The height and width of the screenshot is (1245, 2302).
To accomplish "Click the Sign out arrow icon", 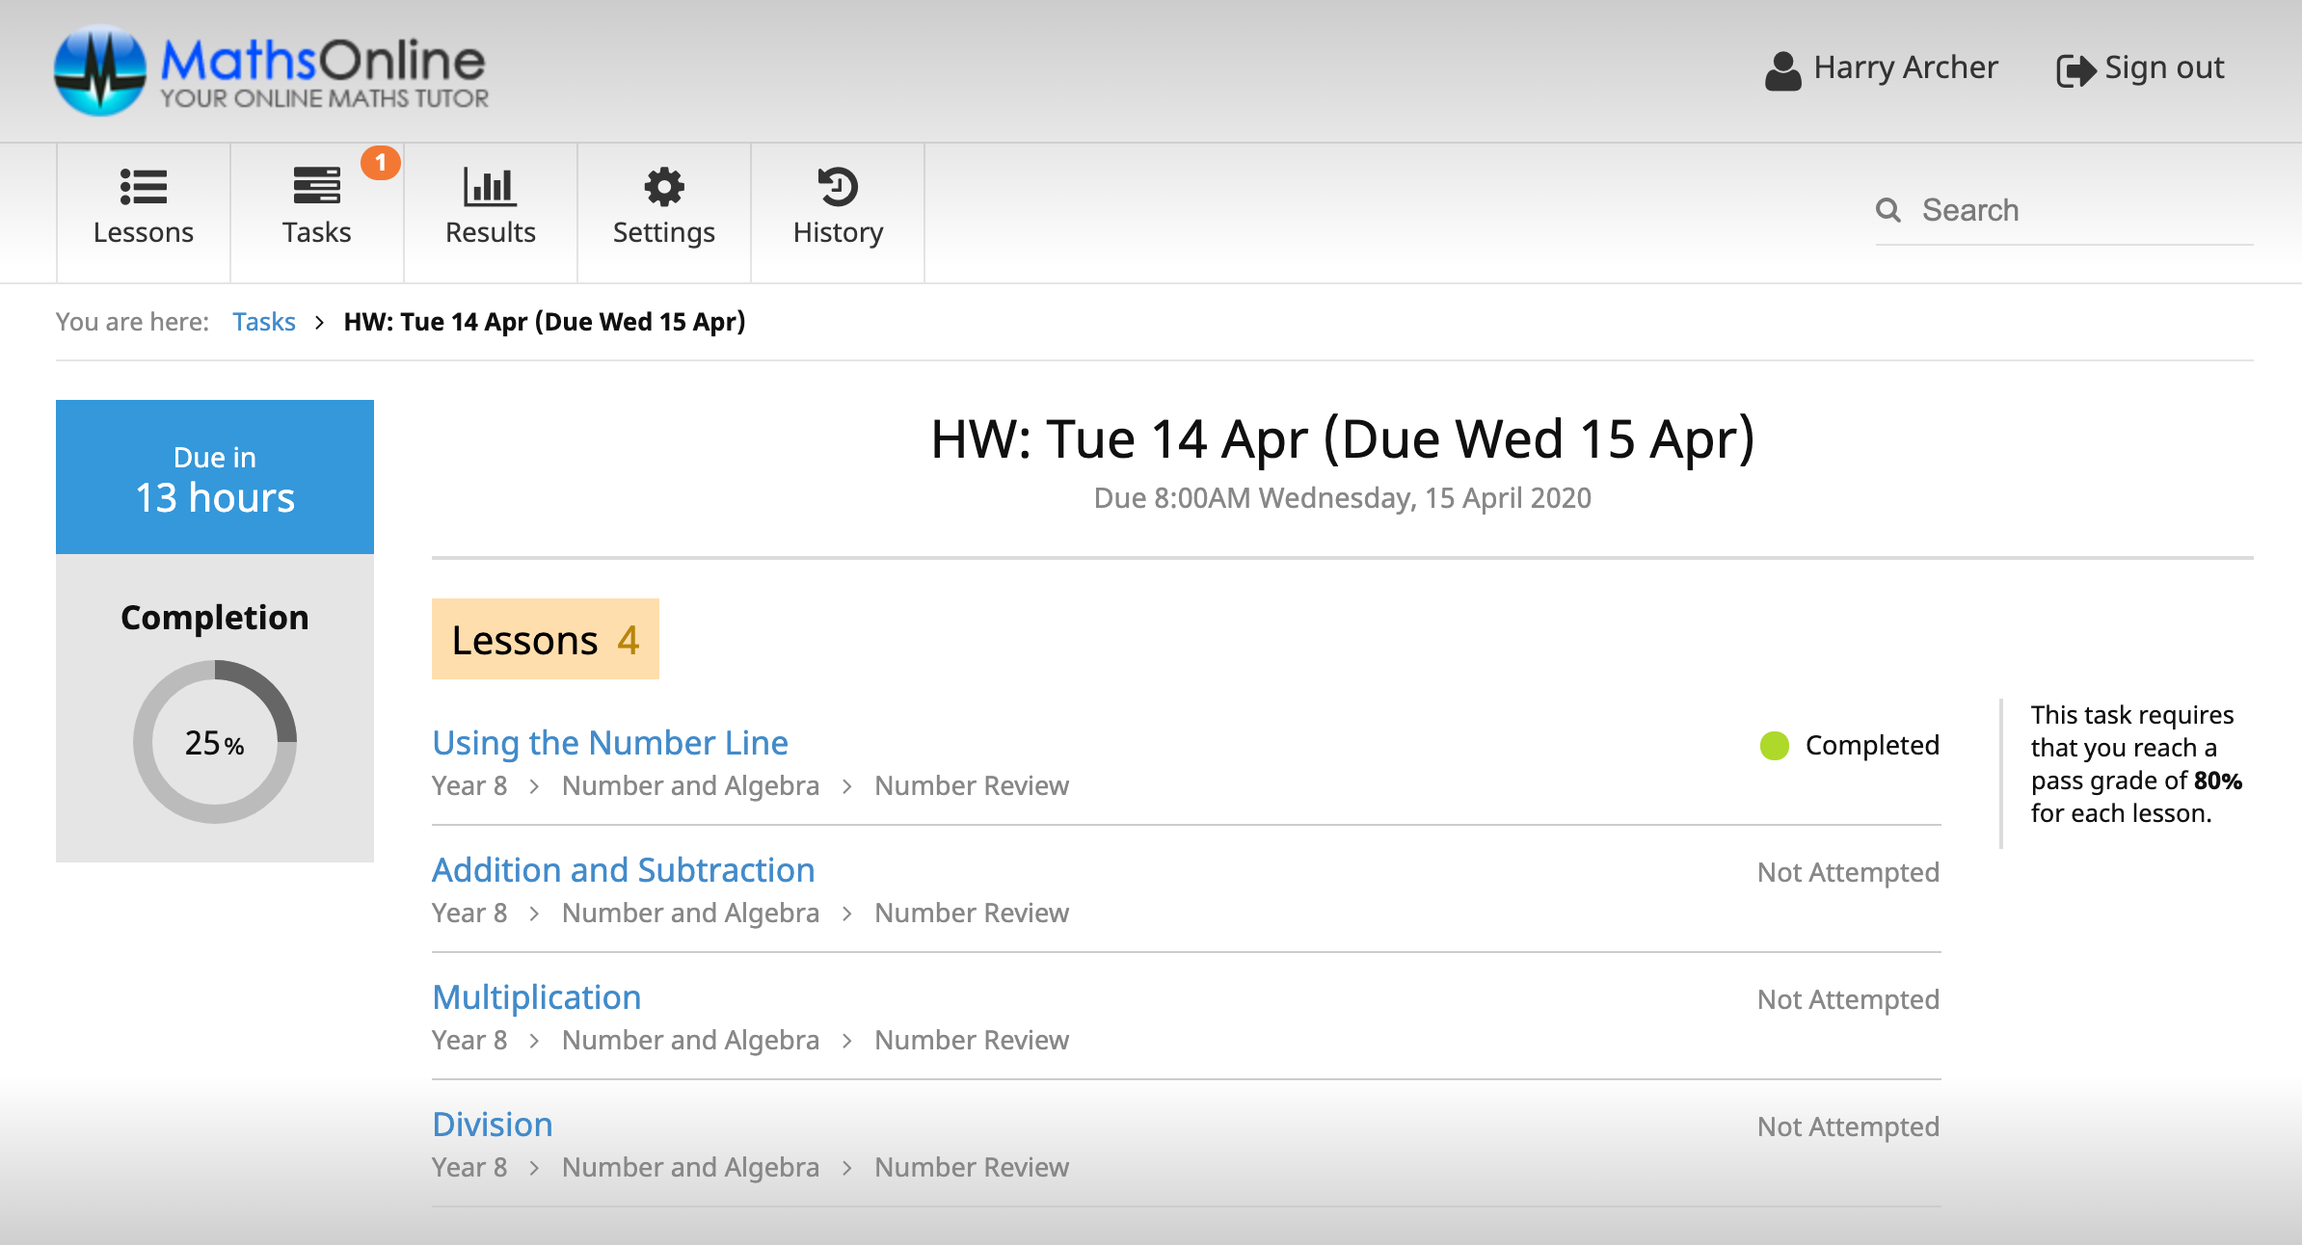I will point(2074,69).
